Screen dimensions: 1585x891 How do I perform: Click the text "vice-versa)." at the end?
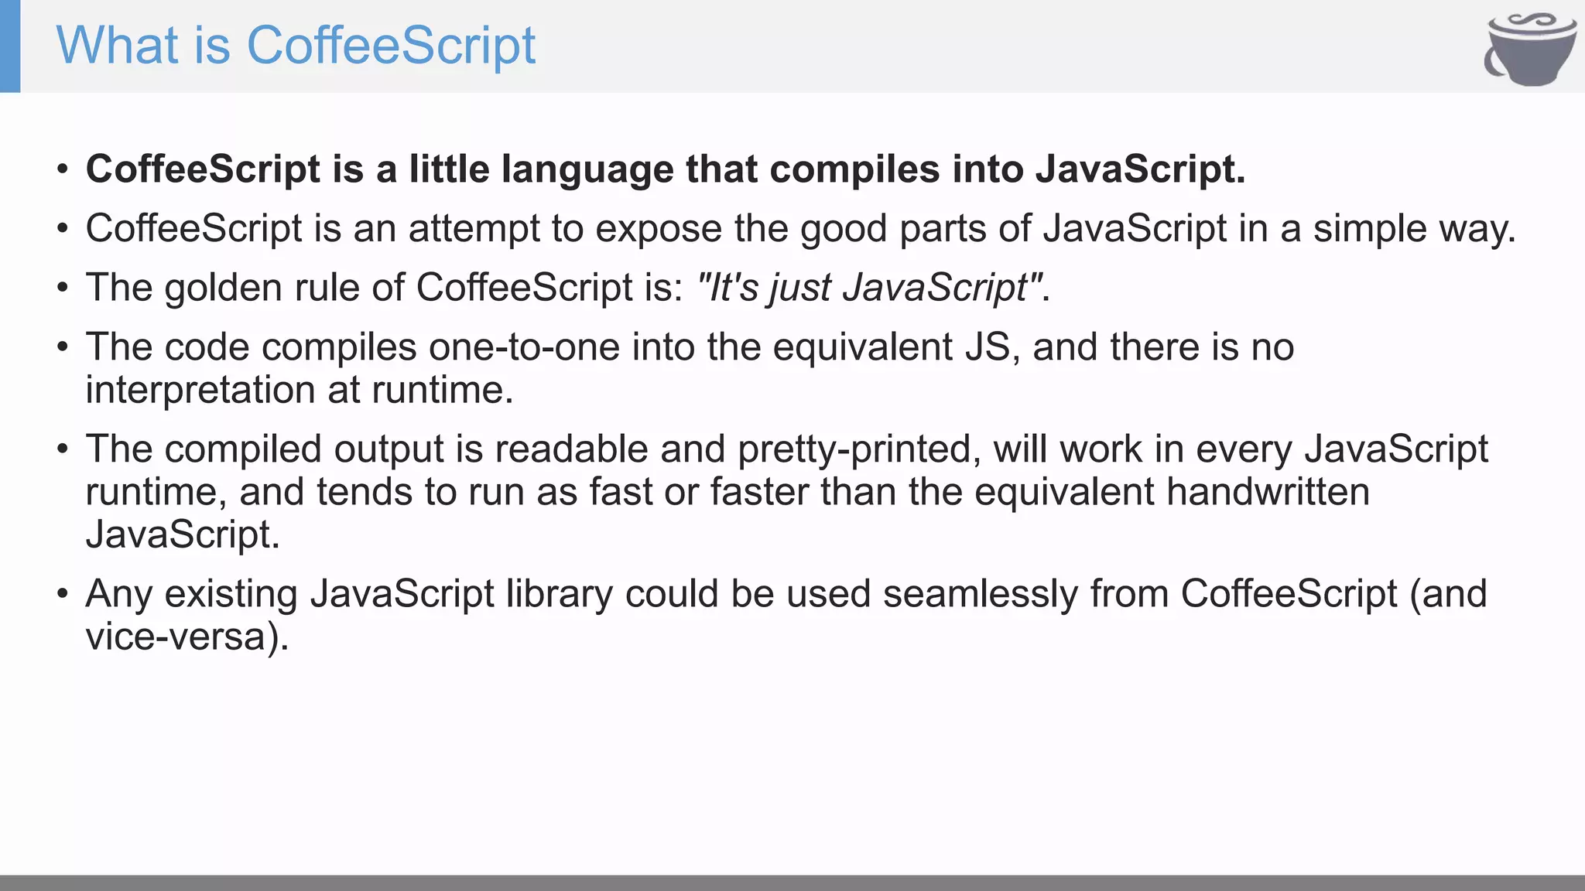tap(187, 637)
